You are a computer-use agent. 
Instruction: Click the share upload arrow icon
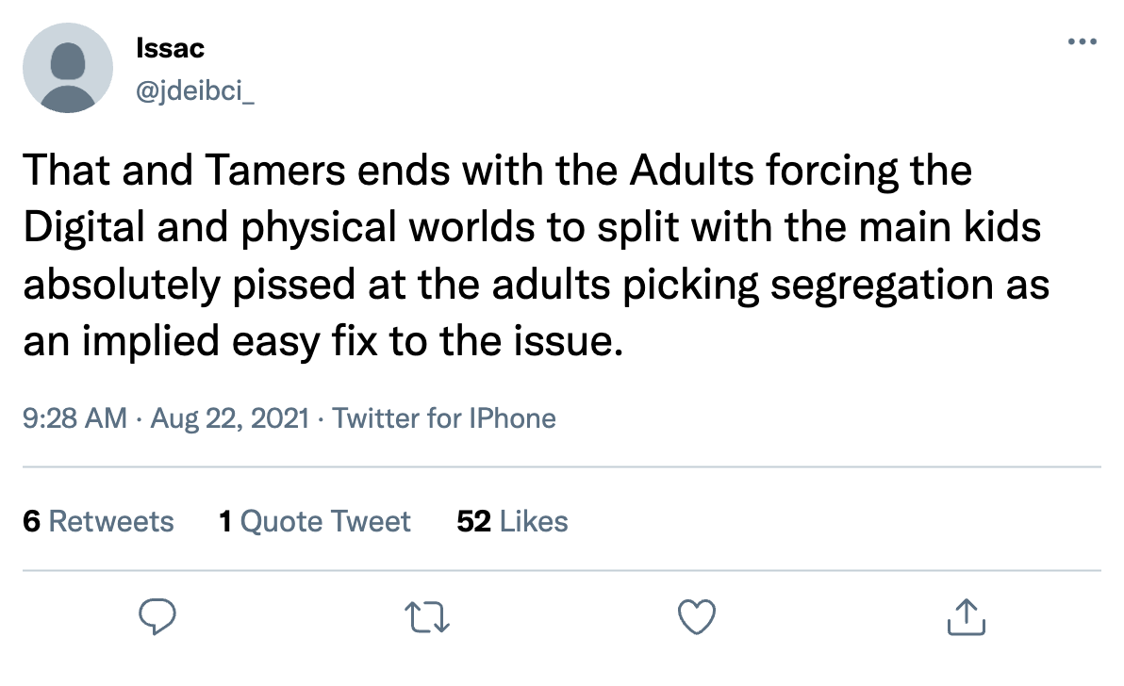point(967,618)
